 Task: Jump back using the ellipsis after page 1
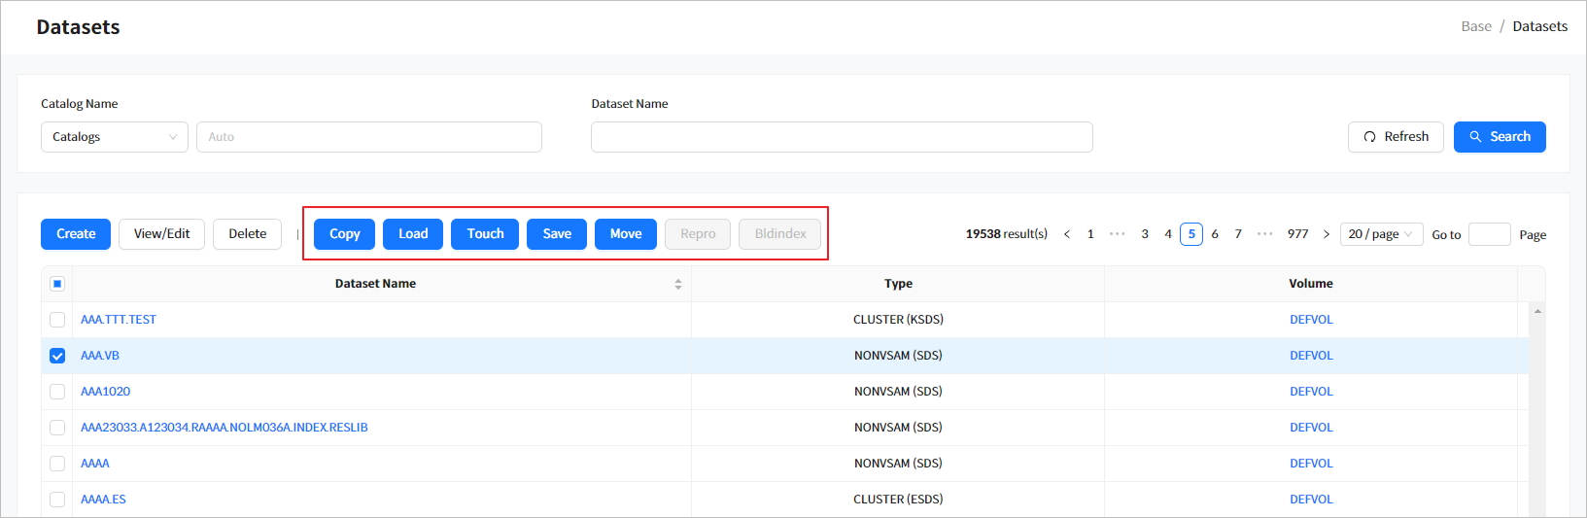[x=1117, y=234]
